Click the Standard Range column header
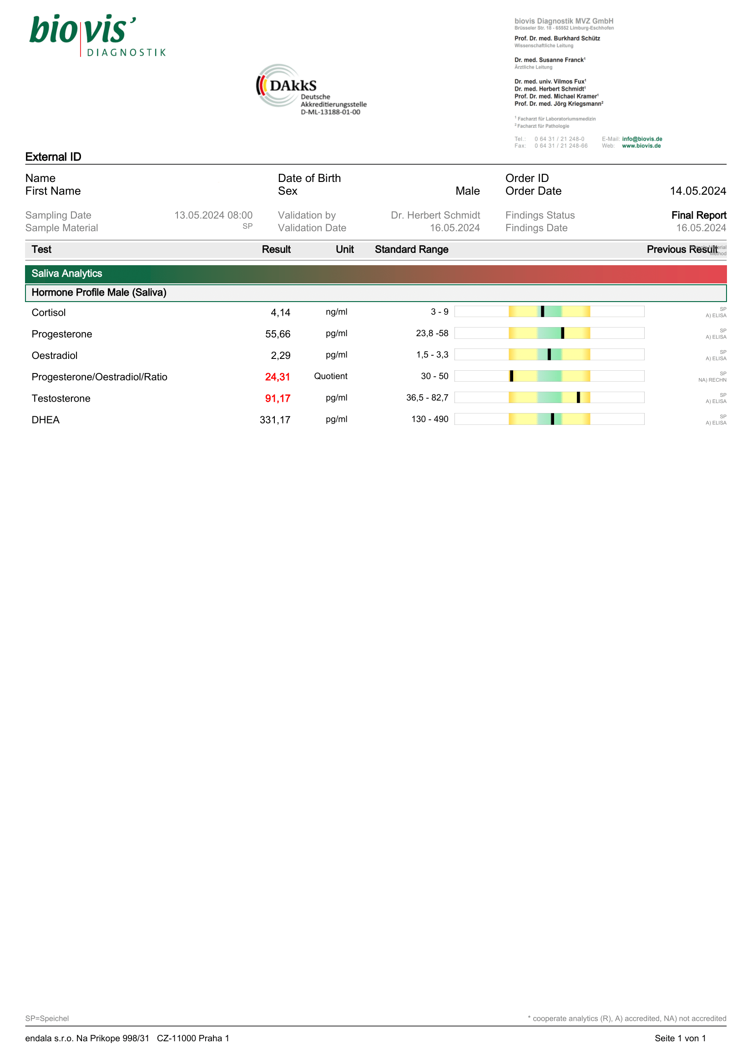 [x=411, y=249]
